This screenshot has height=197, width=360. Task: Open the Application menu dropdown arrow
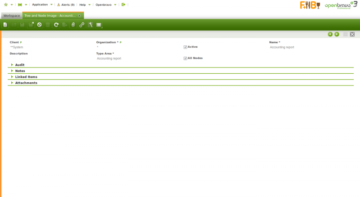tap(51, 4)
